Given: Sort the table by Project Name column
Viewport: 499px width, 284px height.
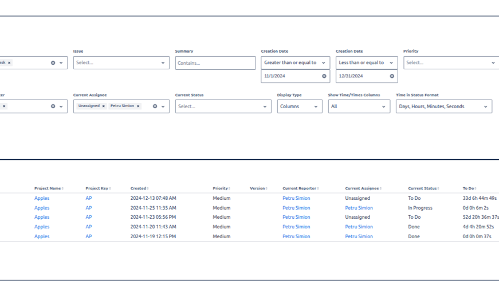Looking at the screenshot, I should pyautogui.click(x=49, y=188).
